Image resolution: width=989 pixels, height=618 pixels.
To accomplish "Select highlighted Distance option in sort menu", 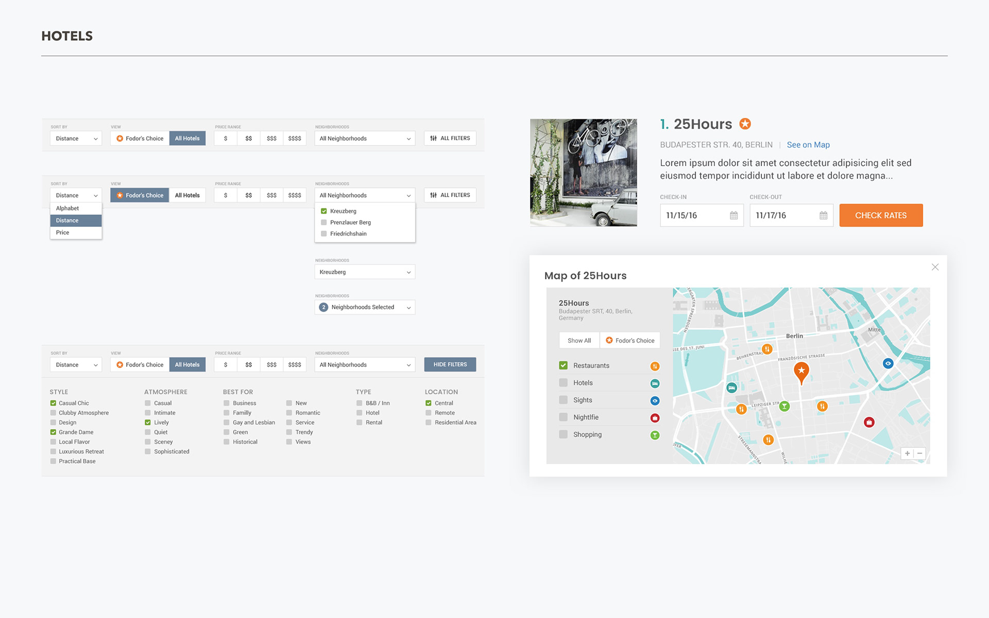I will click(x=76, y=220).
